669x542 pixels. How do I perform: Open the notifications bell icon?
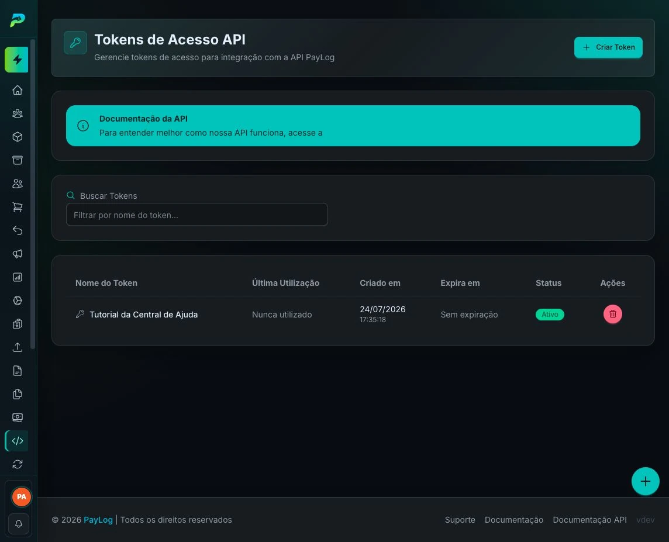tap(19, 524)
